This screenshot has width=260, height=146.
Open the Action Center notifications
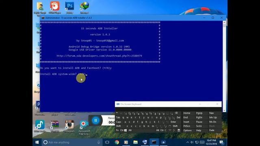222,142
